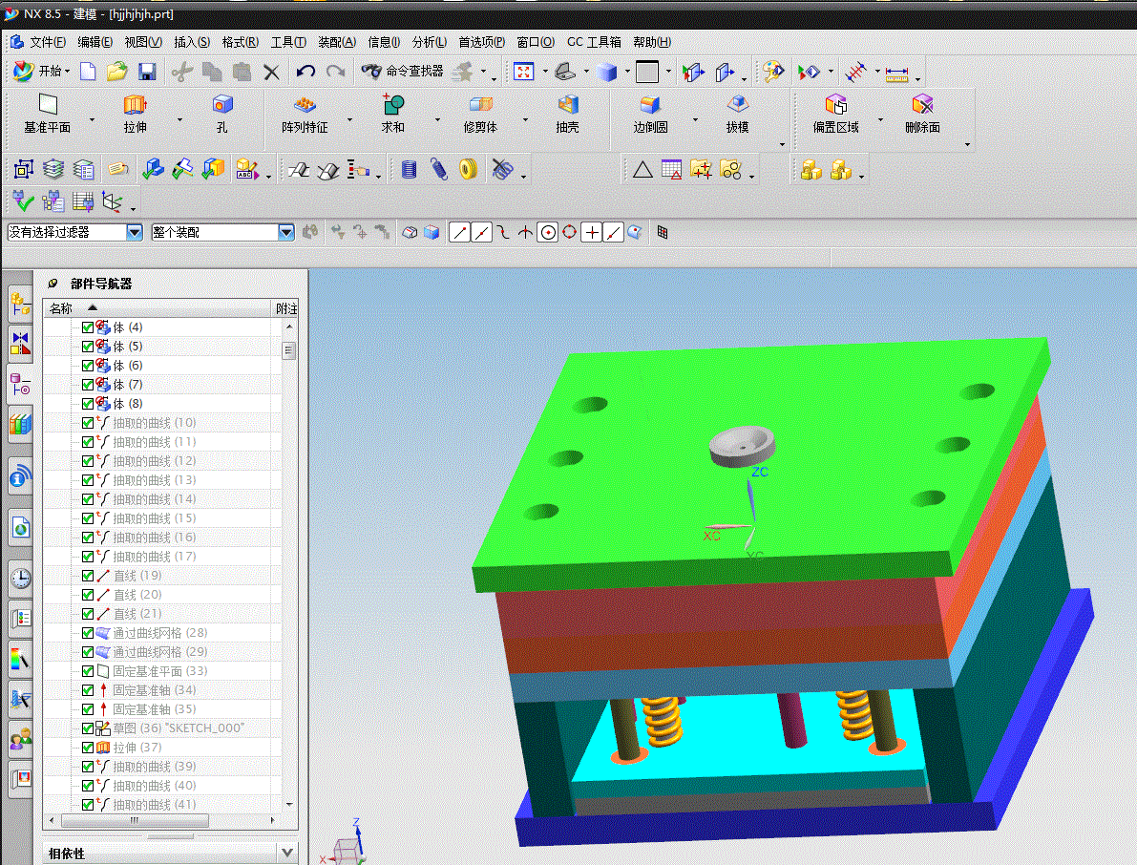1137x865 pixels.
Task: Delete using the X icon
Action: 271,72
